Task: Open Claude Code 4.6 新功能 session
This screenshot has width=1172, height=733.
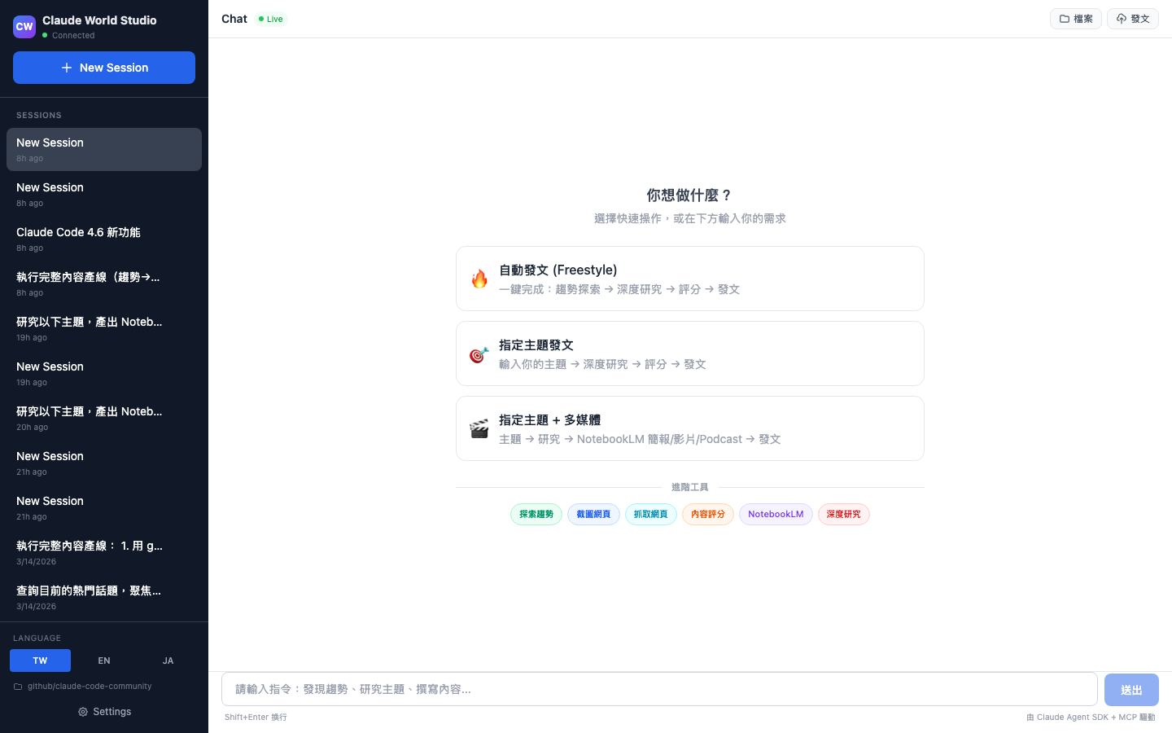Action: point(104,239)
